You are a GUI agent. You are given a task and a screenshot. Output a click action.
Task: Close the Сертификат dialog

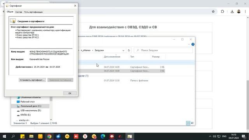coord(75,6)
